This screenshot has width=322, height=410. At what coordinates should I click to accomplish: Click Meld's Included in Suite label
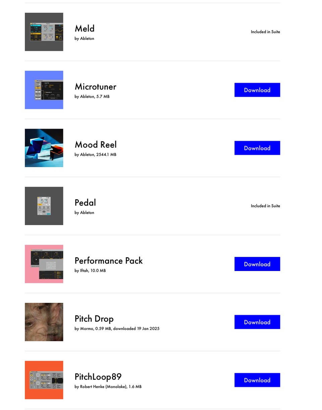(265, 32)
